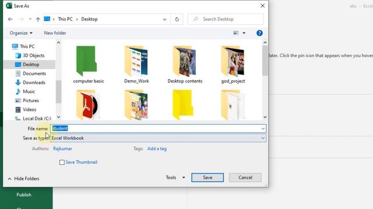Select the green computer basic folder
The height and width of the screenshot is (209, 373).
[x=88, y=64]
